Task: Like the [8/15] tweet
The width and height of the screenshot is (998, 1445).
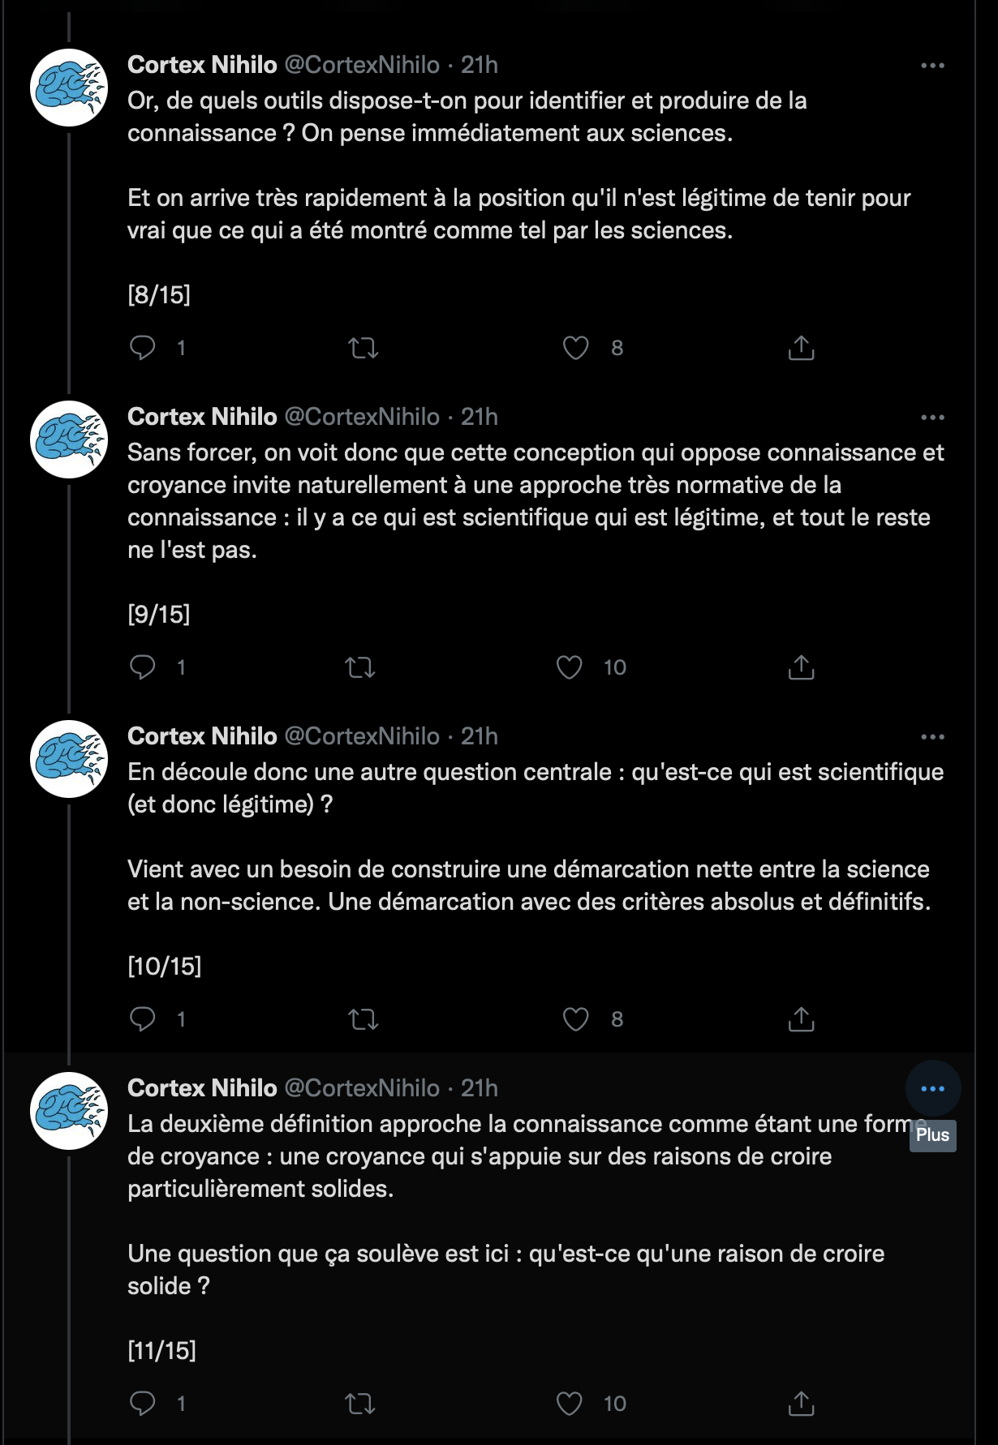Action: (x=575, y=348)
